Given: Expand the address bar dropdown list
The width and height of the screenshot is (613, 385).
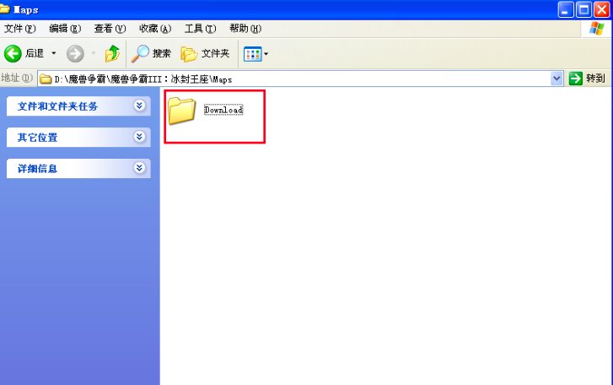Looking at the screenshot, I should tap(557, 79).
